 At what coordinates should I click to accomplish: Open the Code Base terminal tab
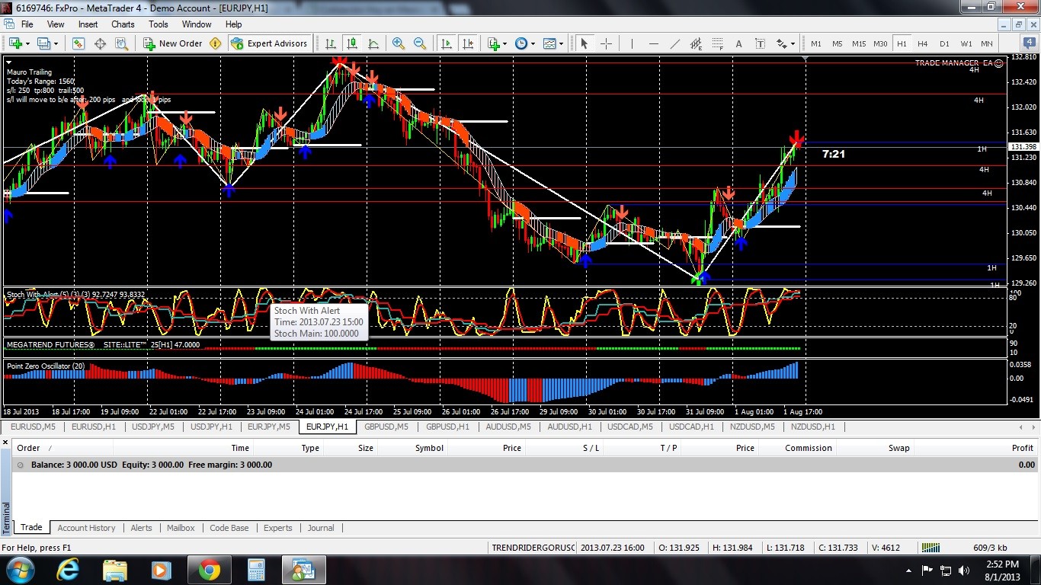pos(229,528)
